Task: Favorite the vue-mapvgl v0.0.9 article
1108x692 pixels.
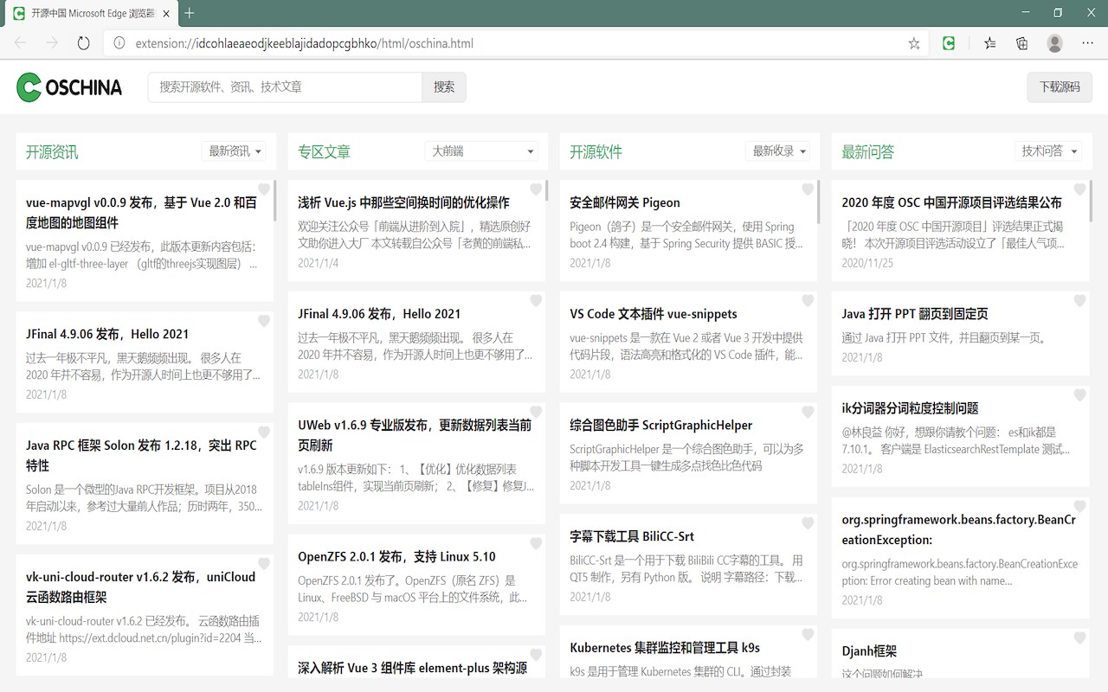Action: pos(264,189)
